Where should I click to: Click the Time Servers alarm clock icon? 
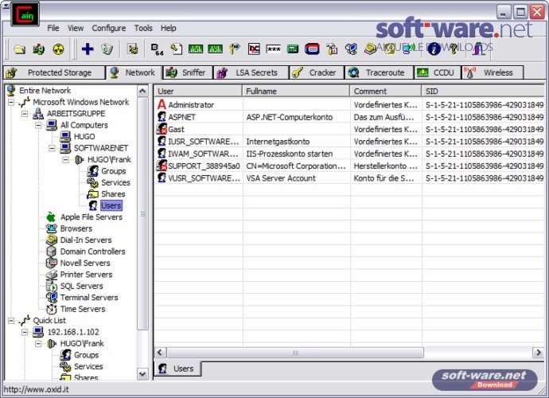[52, 309]
